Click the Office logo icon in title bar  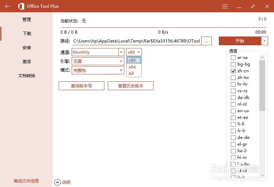pos(21,6)
